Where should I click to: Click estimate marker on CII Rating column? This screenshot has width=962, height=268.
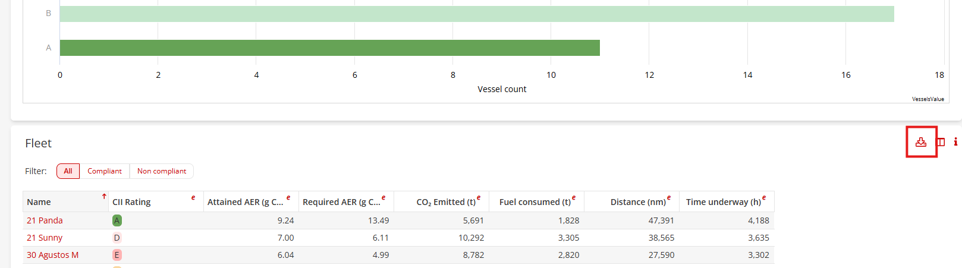[193, 197]
